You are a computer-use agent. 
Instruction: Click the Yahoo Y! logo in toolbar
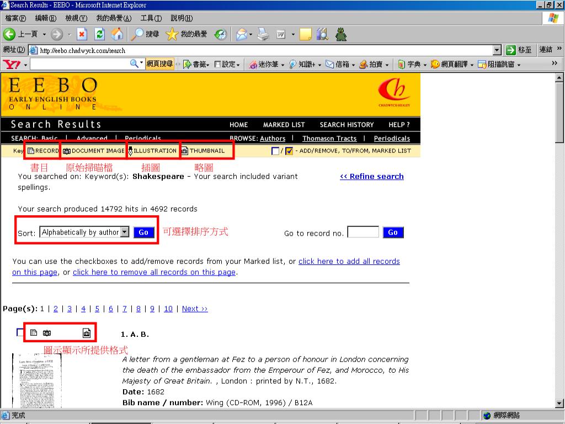pos(12,65)
